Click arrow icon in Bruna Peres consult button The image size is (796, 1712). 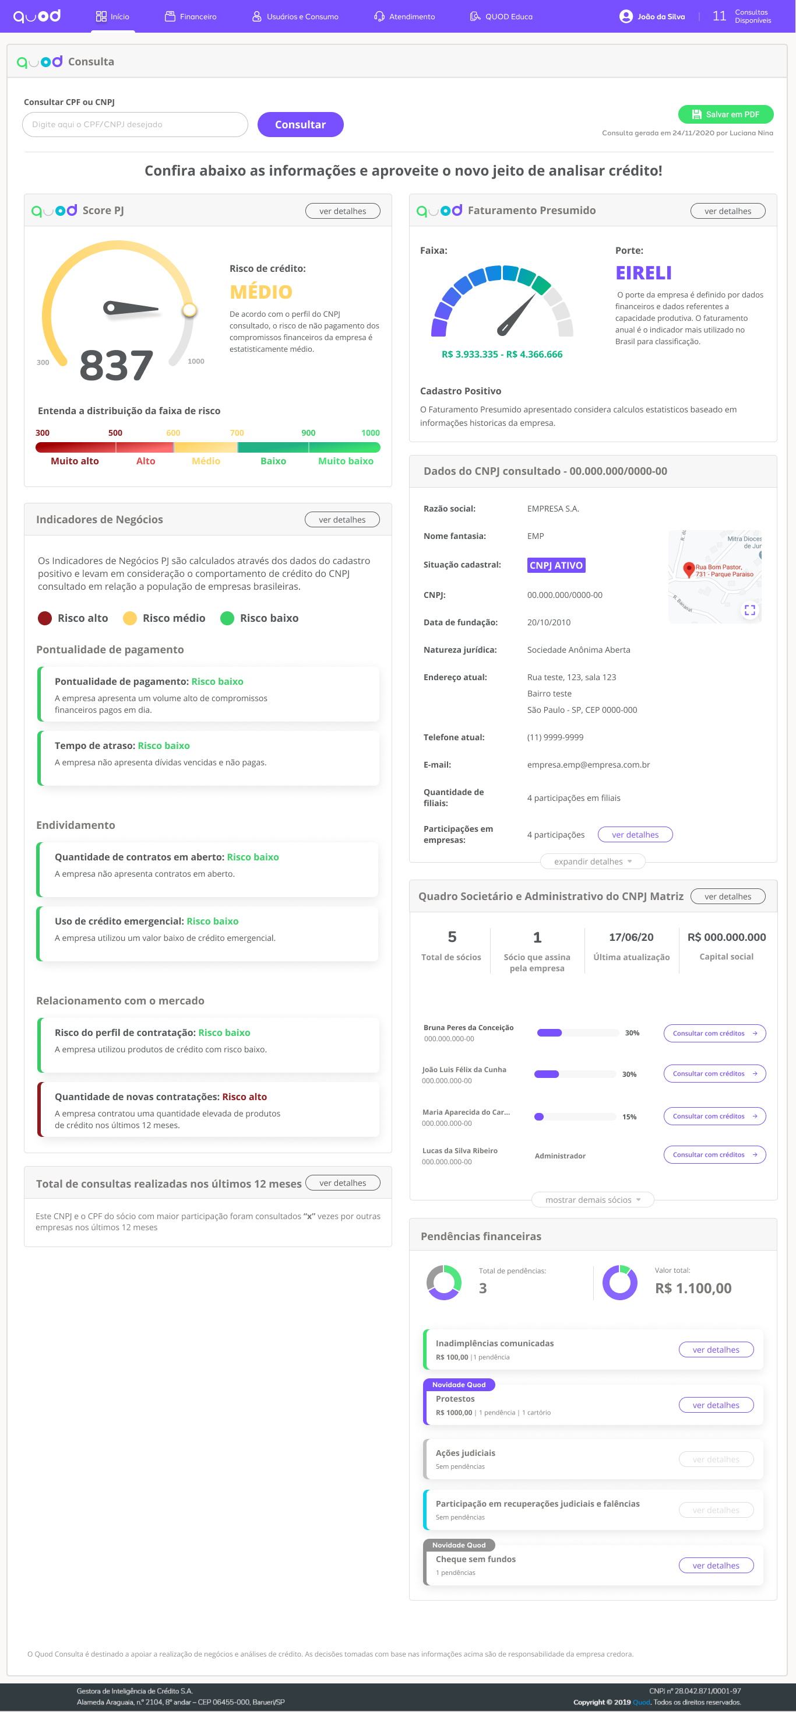pyautogui.click(x=755, y=1034)
